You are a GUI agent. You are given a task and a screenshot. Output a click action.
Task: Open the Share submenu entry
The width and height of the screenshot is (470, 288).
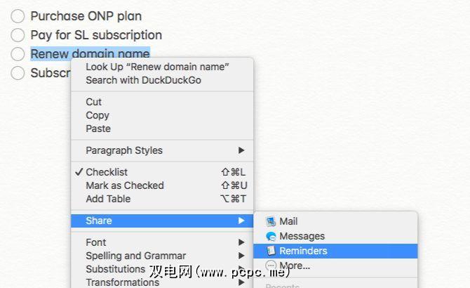(x=162, y=221)
